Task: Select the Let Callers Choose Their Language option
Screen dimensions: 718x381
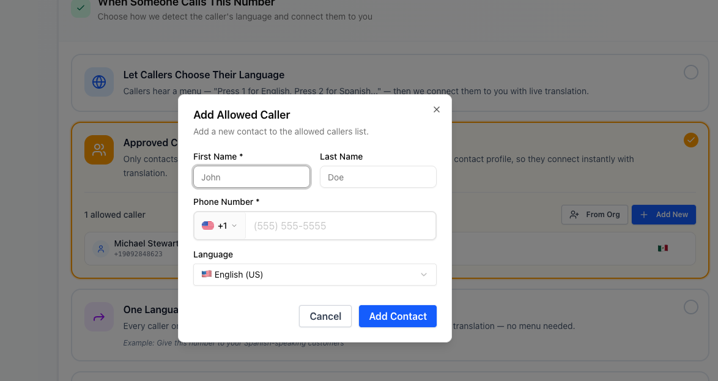Action: [x=690, y=72]
